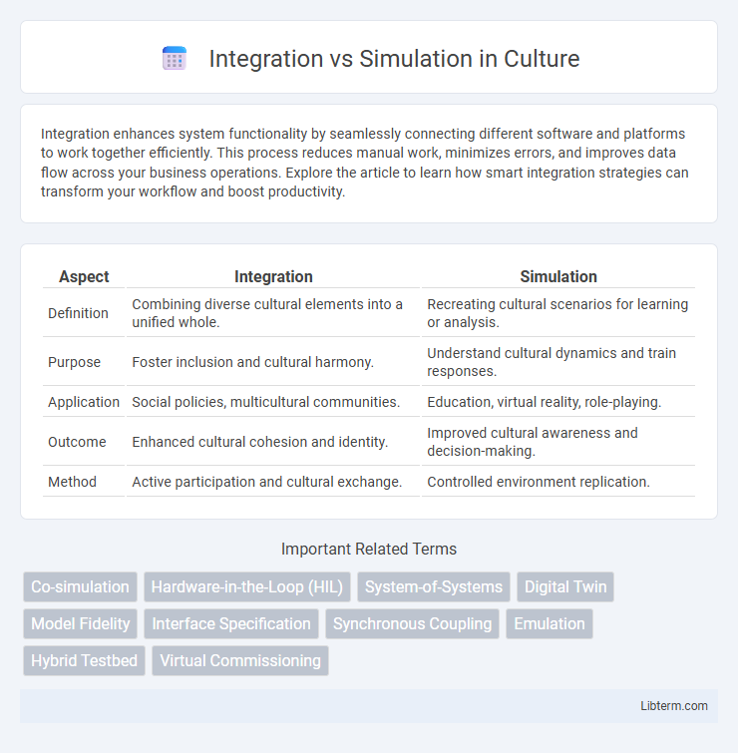Select the Simulation column header

click(558, 276)
